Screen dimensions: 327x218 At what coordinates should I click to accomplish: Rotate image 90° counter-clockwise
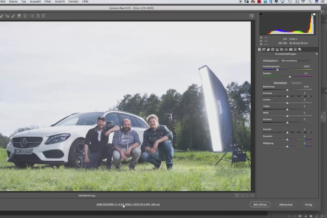coord(38,16)
